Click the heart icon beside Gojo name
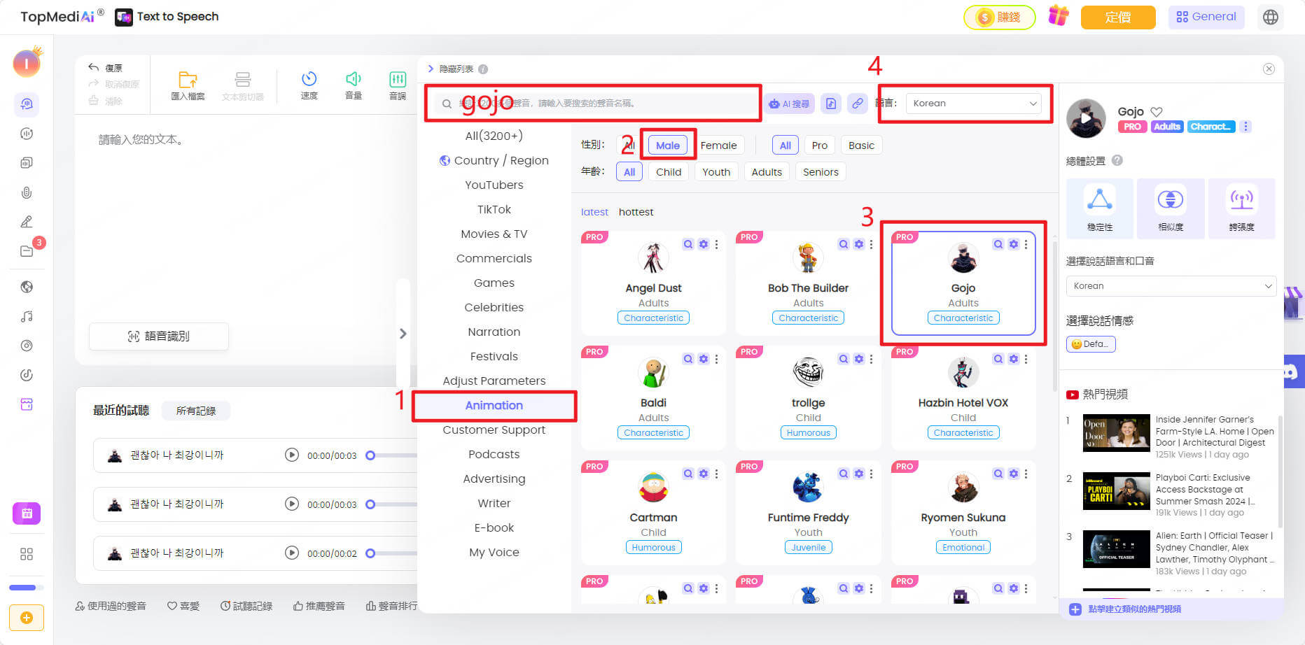The height and width of the screenshot is (645, 1305). pyautogui.click(x=1157, y=112)
